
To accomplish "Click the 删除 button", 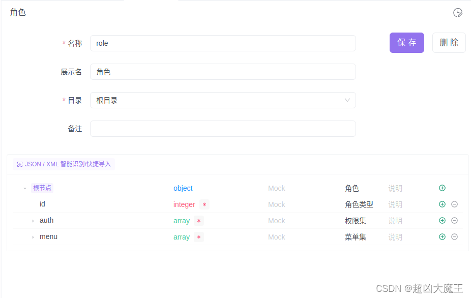I will tap(449, 43).
